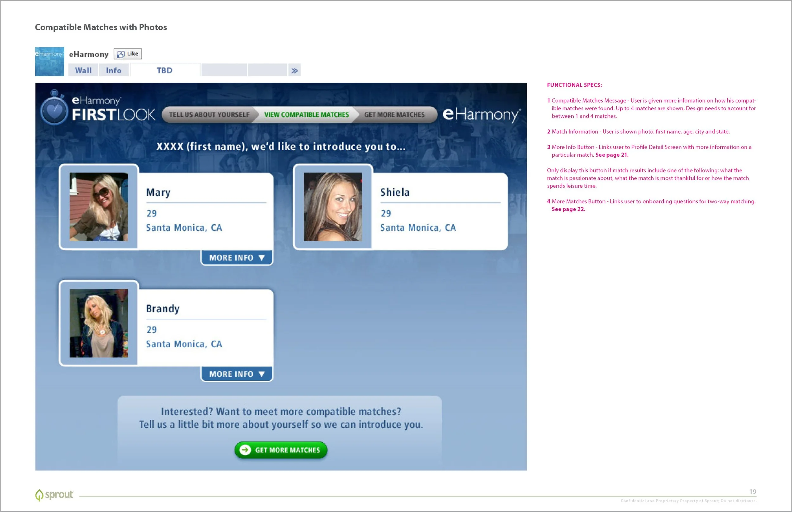Open Shiela's profile photo
This screenshot has height=512, width=792.
(333, 206)
